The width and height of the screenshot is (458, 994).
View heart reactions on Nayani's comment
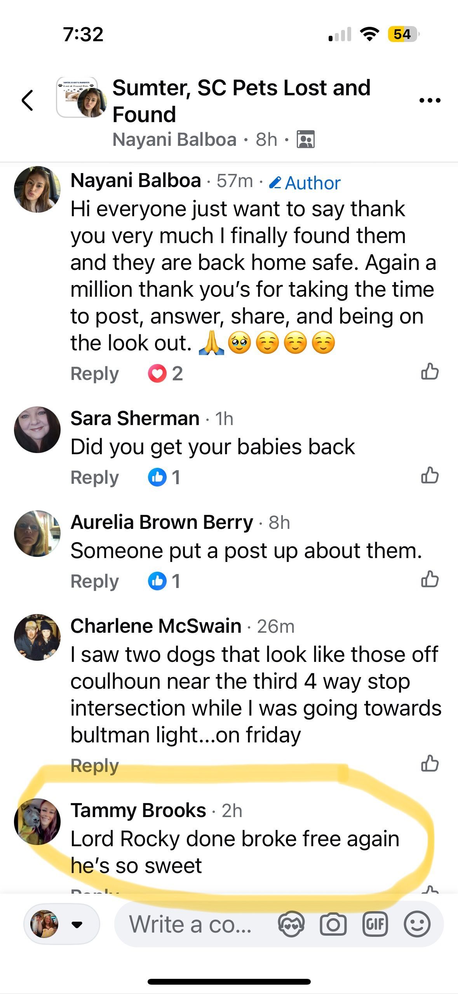pos(165,374)
